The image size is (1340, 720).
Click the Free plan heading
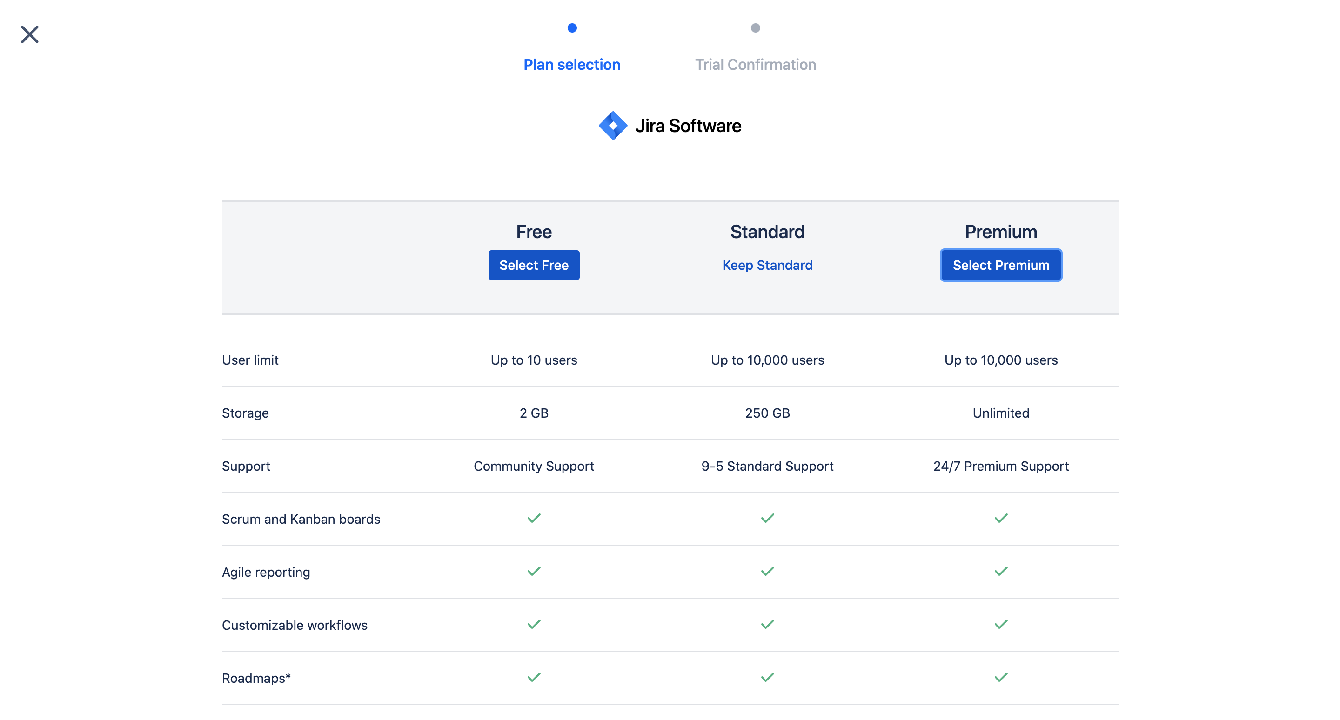point(534,232)
